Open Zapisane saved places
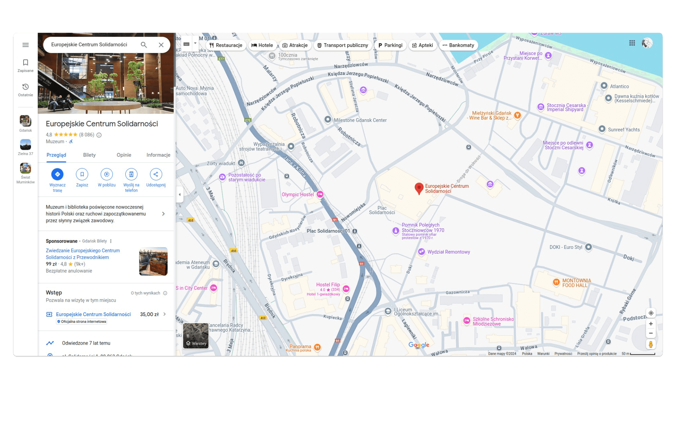Image resolution: width=676 pixels, height=422 pixels. pyautogui.click(x=25, y=66)
